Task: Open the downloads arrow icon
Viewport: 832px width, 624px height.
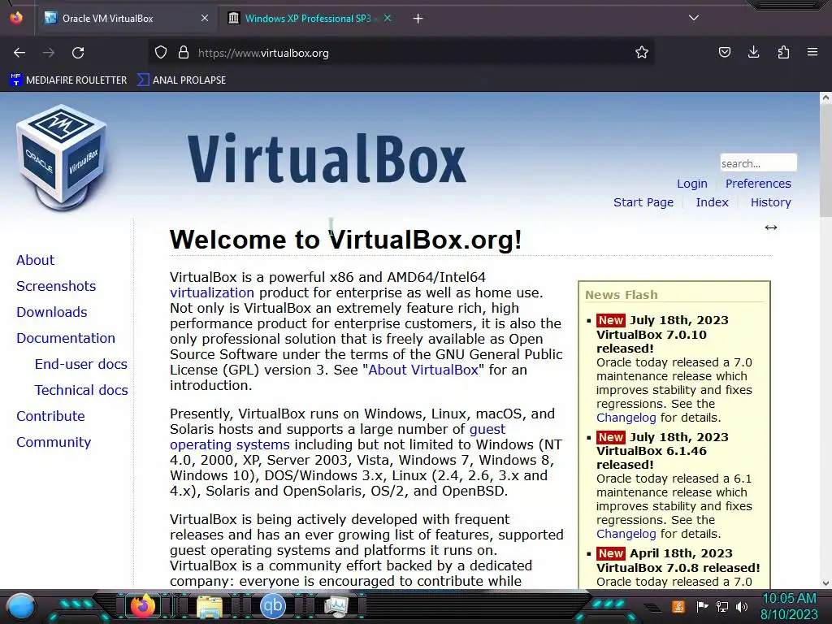Action: [x=753, y=52]
